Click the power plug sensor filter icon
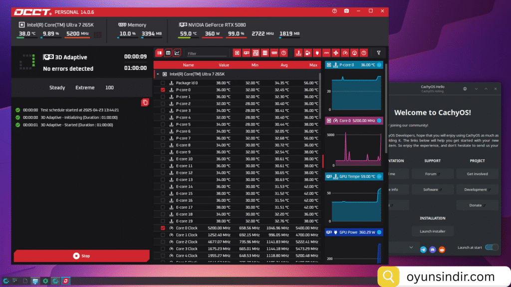The height and width of the screenshot is (287, 511). pos(316,52)
